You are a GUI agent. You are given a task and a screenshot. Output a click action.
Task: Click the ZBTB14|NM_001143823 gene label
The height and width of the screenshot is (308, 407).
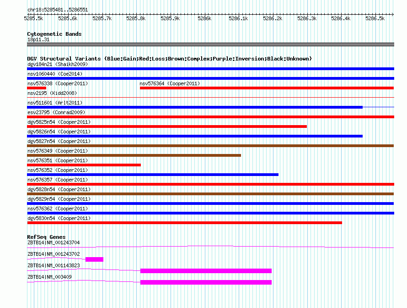click(54, 265)
